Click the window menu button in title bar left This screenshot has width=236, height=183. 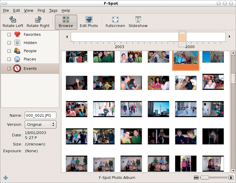(x=4, y=3)
